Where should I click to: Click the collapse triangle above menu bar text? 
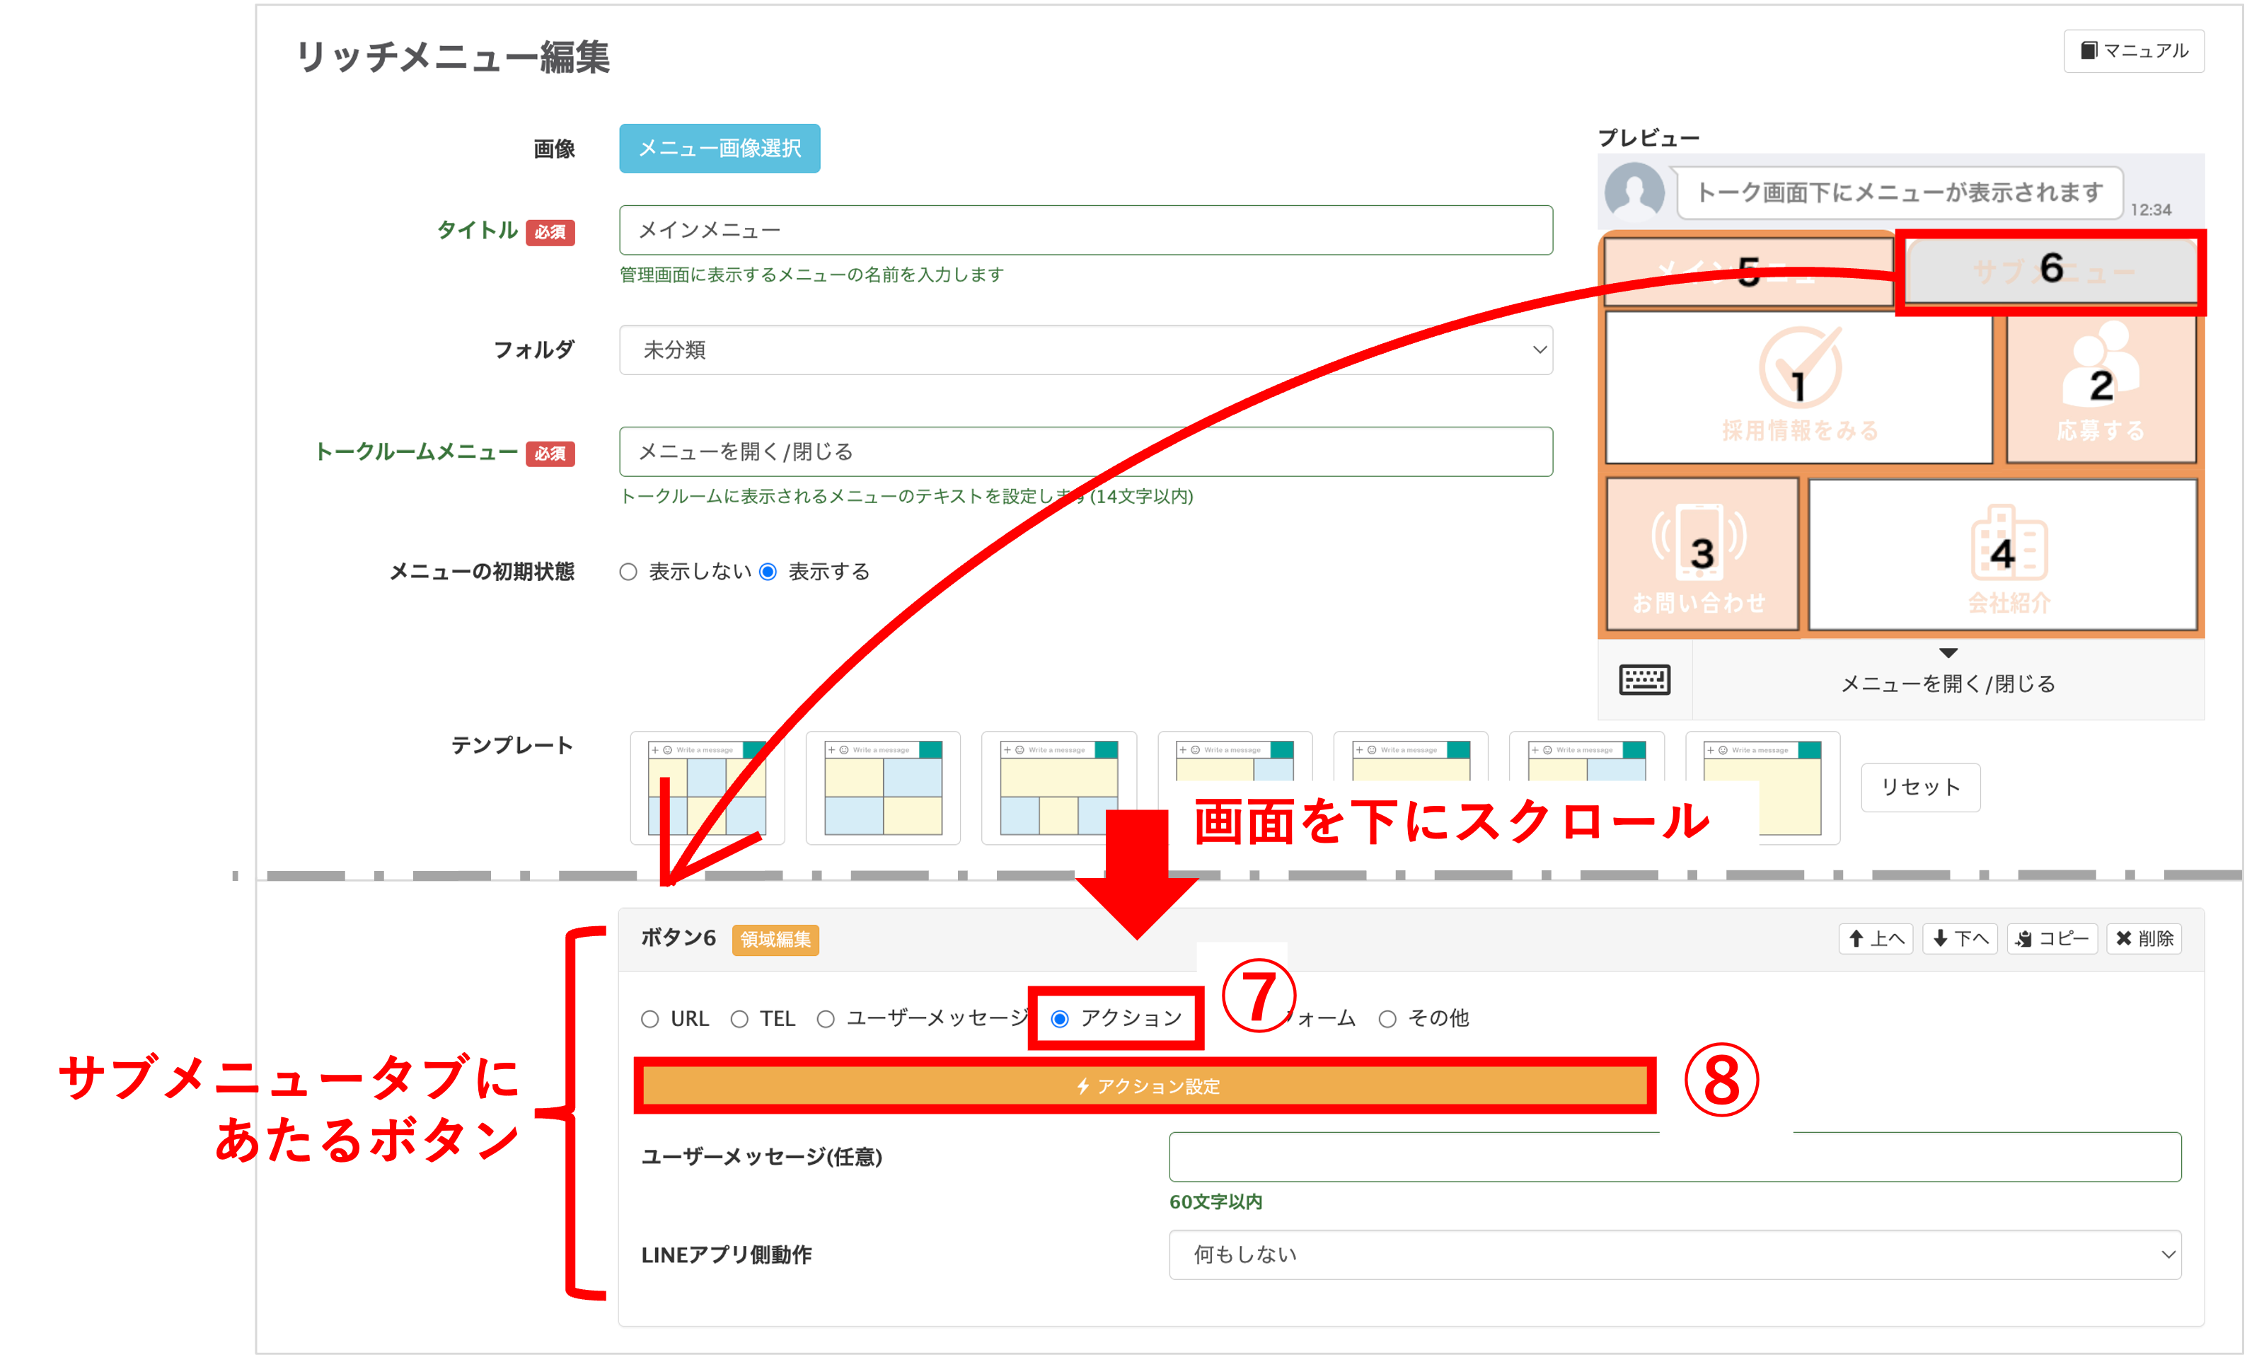click(1948, 653)
